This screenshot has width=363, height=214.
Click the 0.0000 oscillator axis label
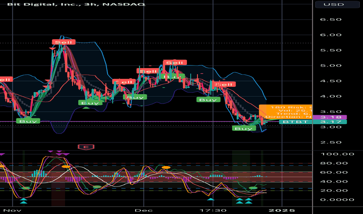337,200
